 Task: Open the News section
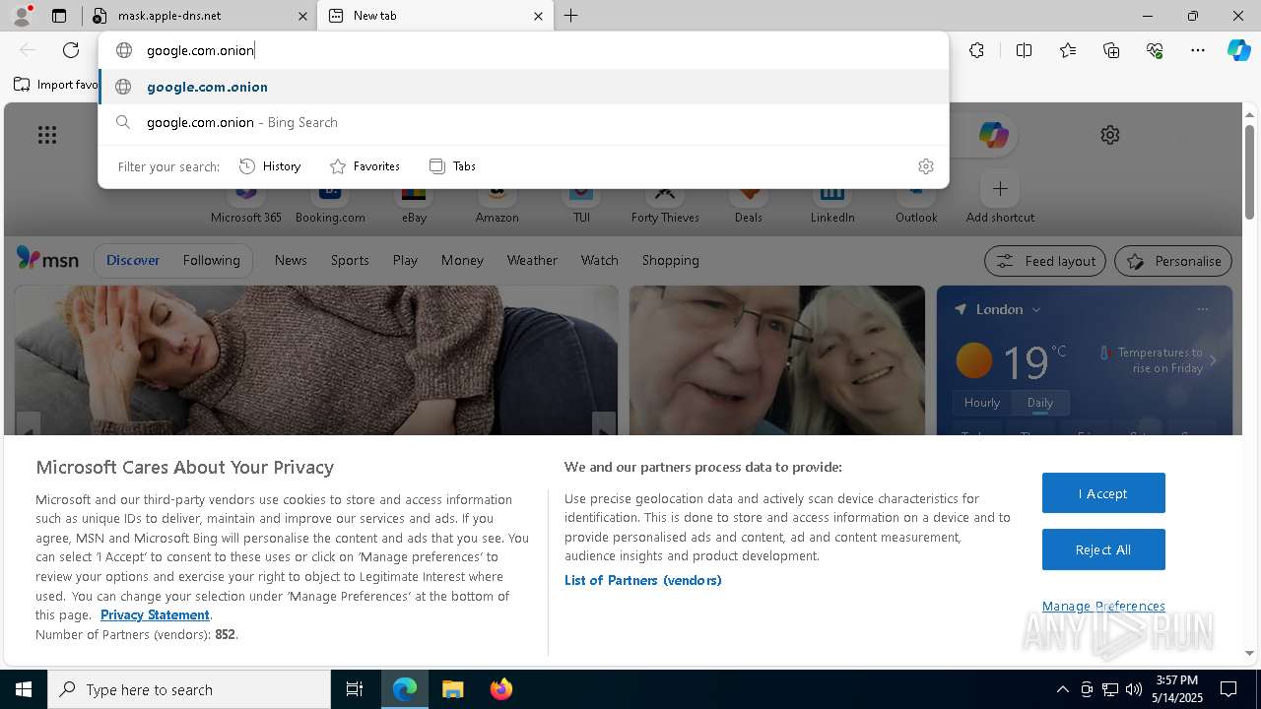[291, 260]
